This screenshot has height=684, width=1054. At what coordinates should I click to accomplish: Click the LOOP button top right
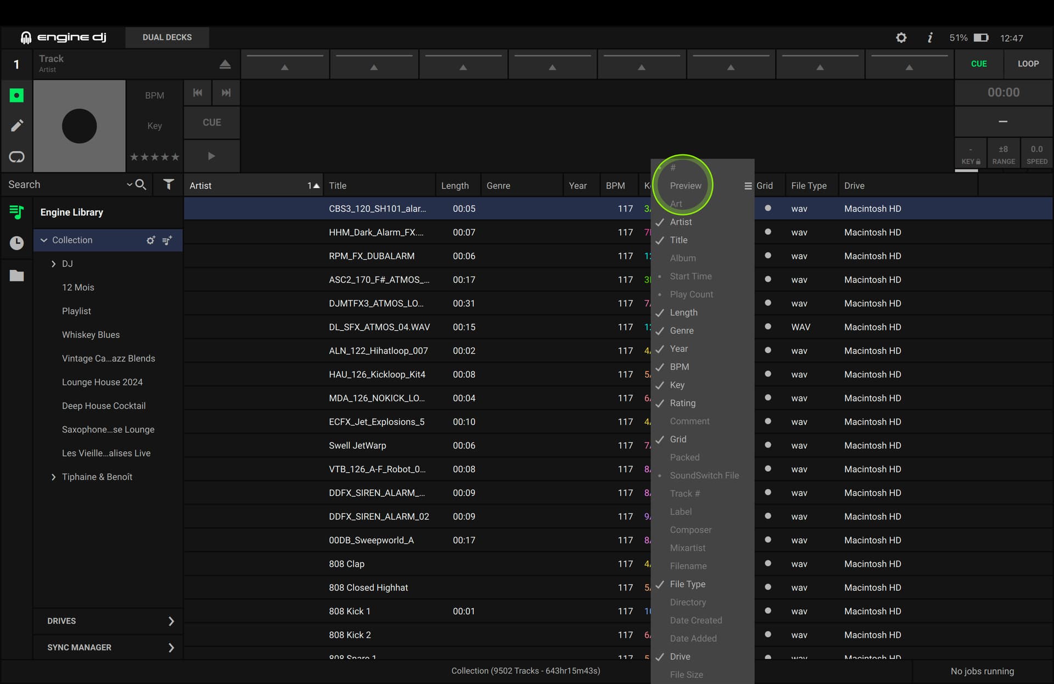pos(1028,64)
